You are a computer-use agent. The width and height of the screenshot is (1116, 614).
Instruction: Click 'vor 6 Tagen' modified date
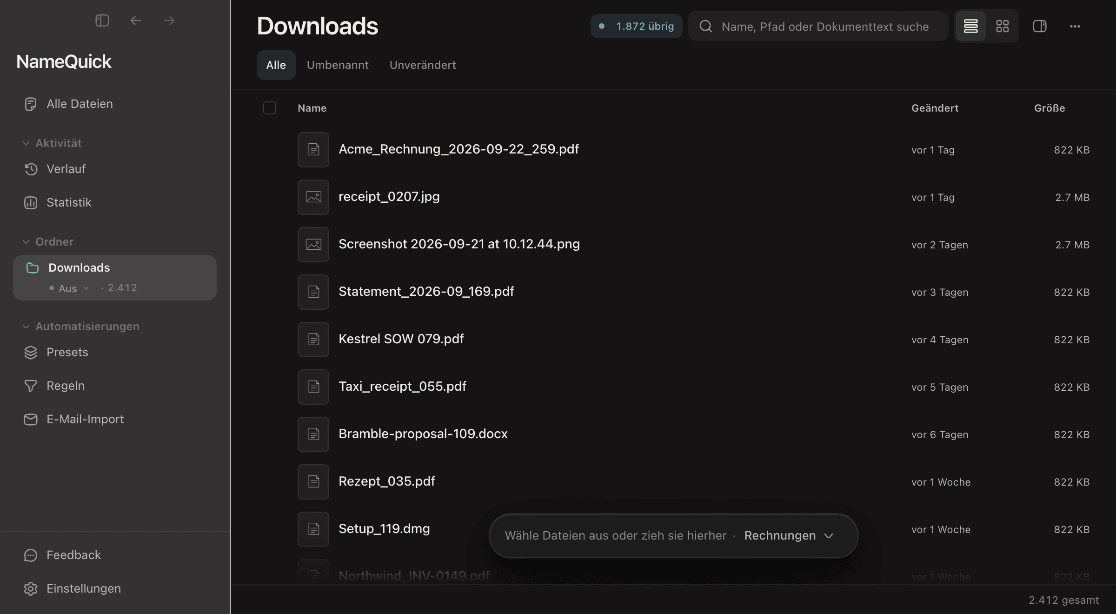[939, 435]
